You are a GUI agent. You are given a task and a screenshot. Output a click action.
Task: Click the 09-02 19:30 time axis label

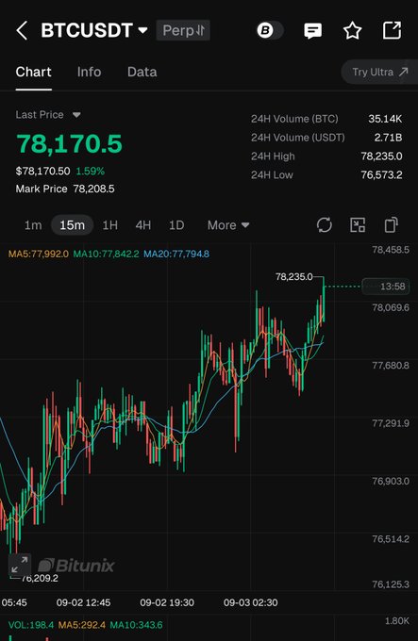[x=167, y=603]
